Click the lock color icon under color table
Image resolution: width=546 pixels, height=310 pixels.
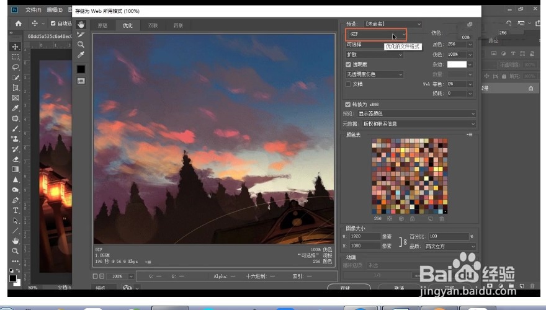pos(412,219)
